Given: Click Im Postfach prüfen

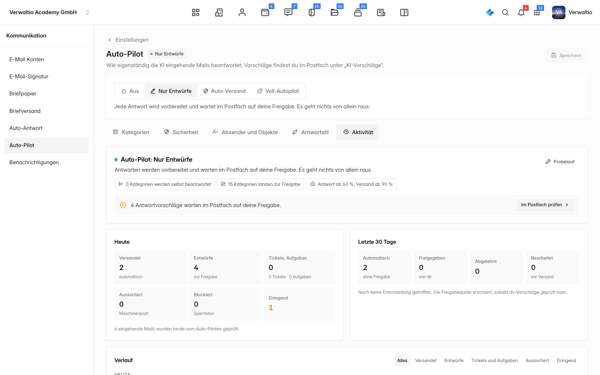Looking at the screenshot, I should pos(545,205).
